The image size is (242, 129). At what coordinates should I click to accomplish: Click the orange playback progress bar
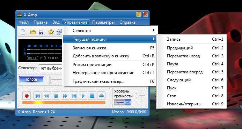point(64,103)
